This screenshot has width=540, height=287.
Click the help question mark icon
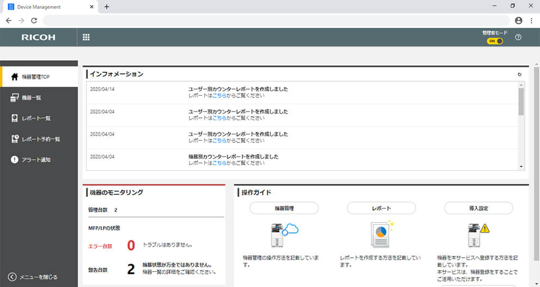(518, 38)
